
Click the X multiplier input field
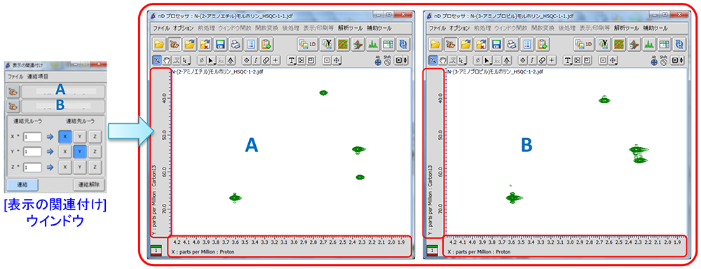click(x=33, y=137)
